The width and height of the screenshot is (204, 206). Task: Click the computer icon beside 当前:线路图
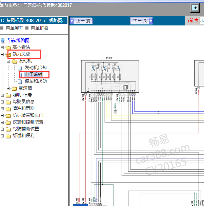click(x=3, y=41)
